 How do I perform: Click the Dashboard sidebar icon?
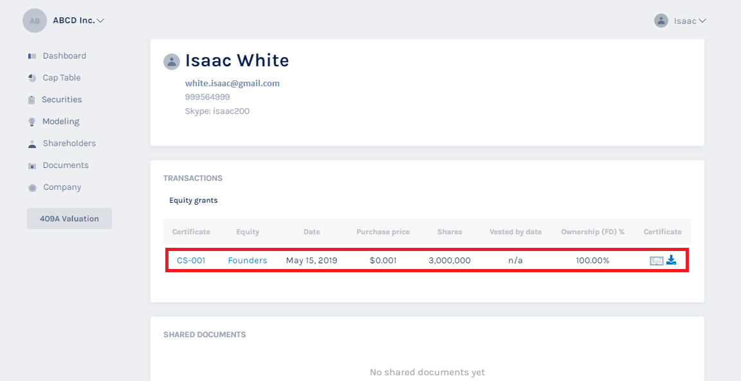pyautogui.click(x=32, y=56)
